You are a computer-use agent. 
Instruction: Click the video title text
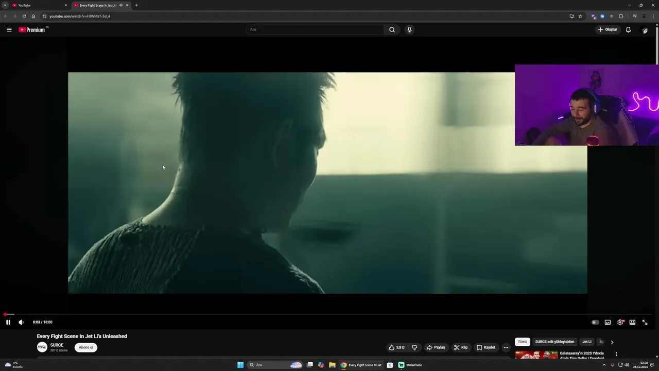click(x=82, y=336)
